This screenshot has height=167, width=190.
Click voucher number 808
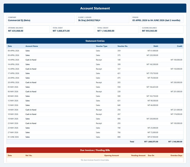tap(119, 137)
